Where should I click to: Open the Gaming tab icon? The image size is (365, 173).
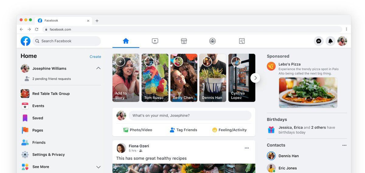tap(242, 41)
